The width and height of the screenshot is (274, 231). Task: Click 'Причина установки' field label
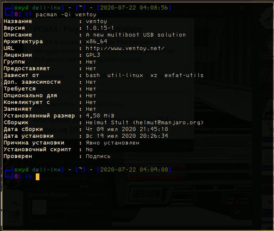coord(34,143)
